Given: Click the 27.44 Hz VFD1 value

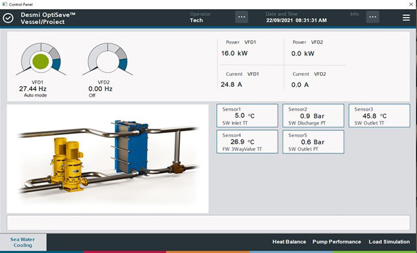Looking at the screenshot, I should 32,89.
